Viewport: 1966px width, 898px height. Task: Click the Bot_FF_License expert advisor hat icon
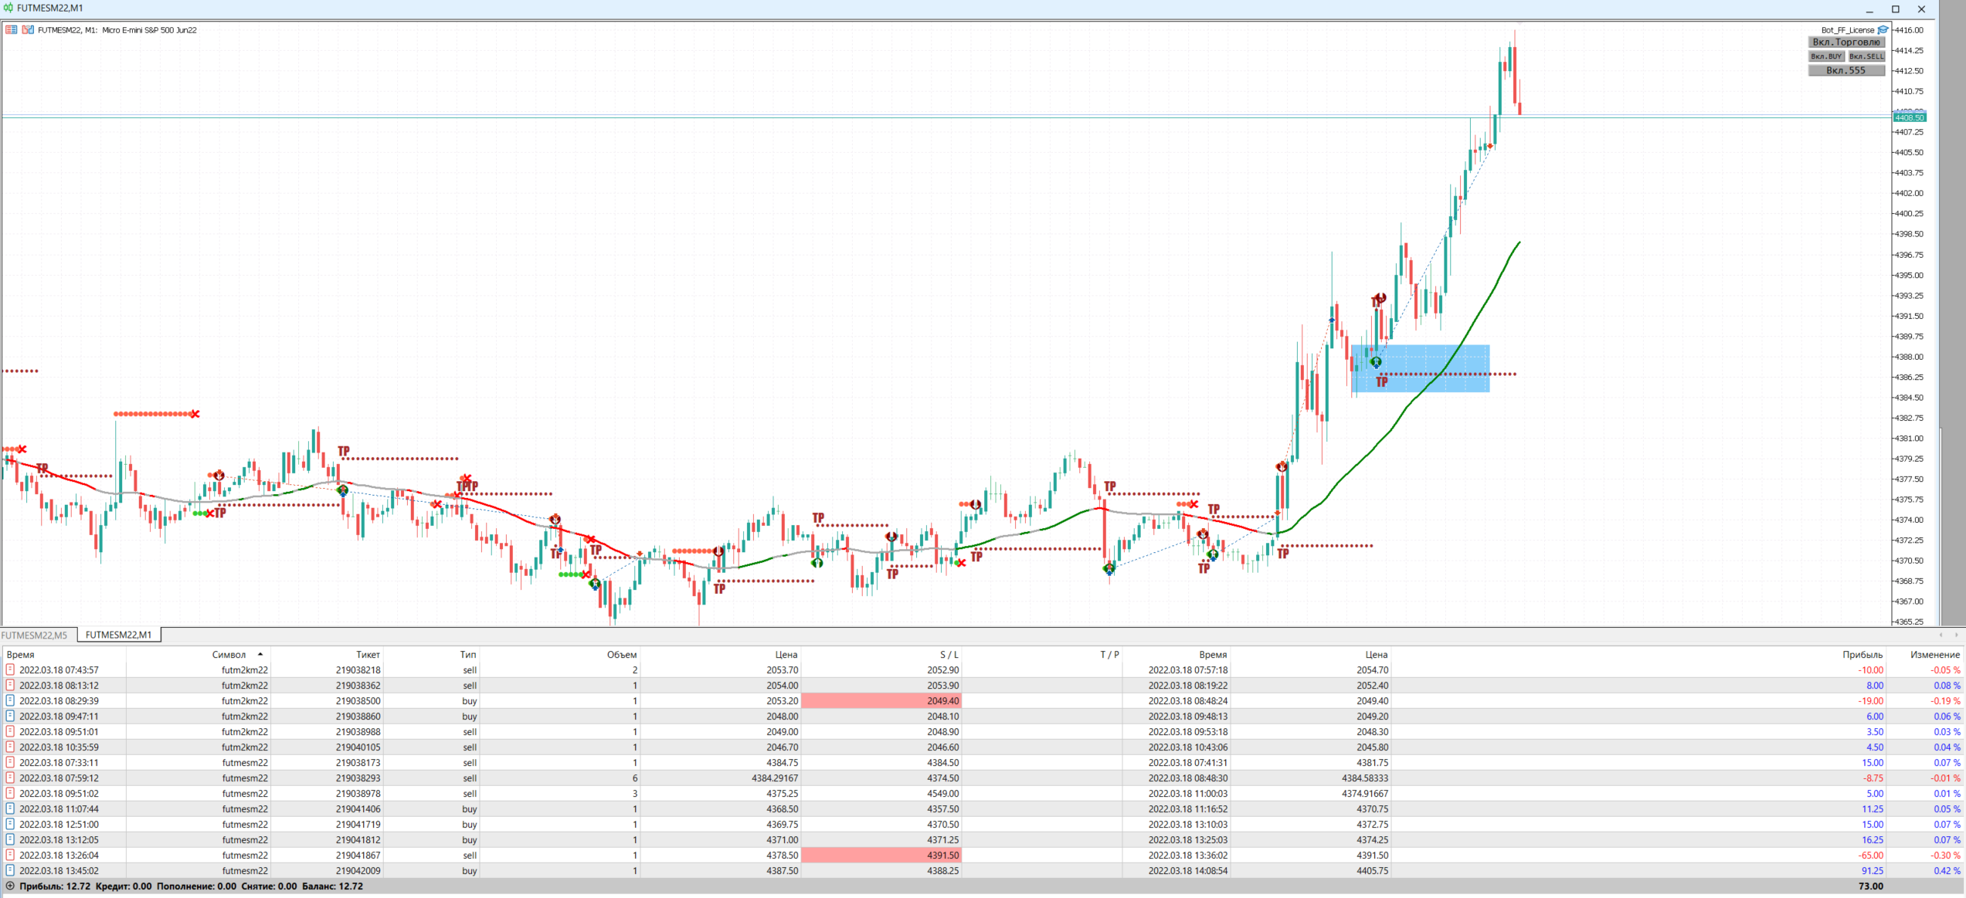point(1883,30)
